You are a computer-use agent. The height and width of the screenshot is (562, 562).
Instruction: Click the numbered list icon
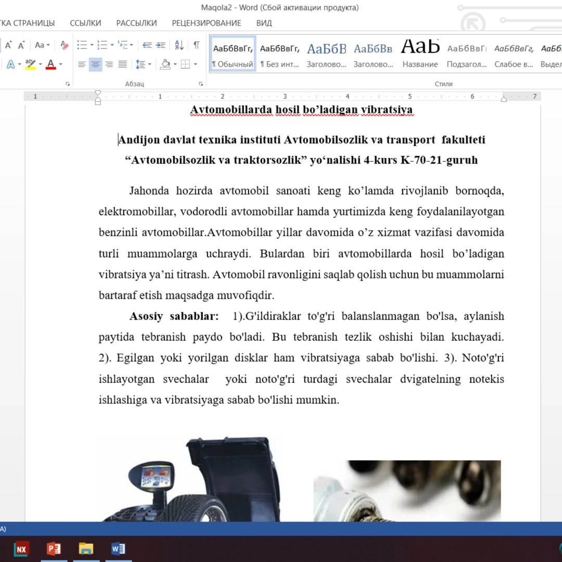[x=102, y=45]
